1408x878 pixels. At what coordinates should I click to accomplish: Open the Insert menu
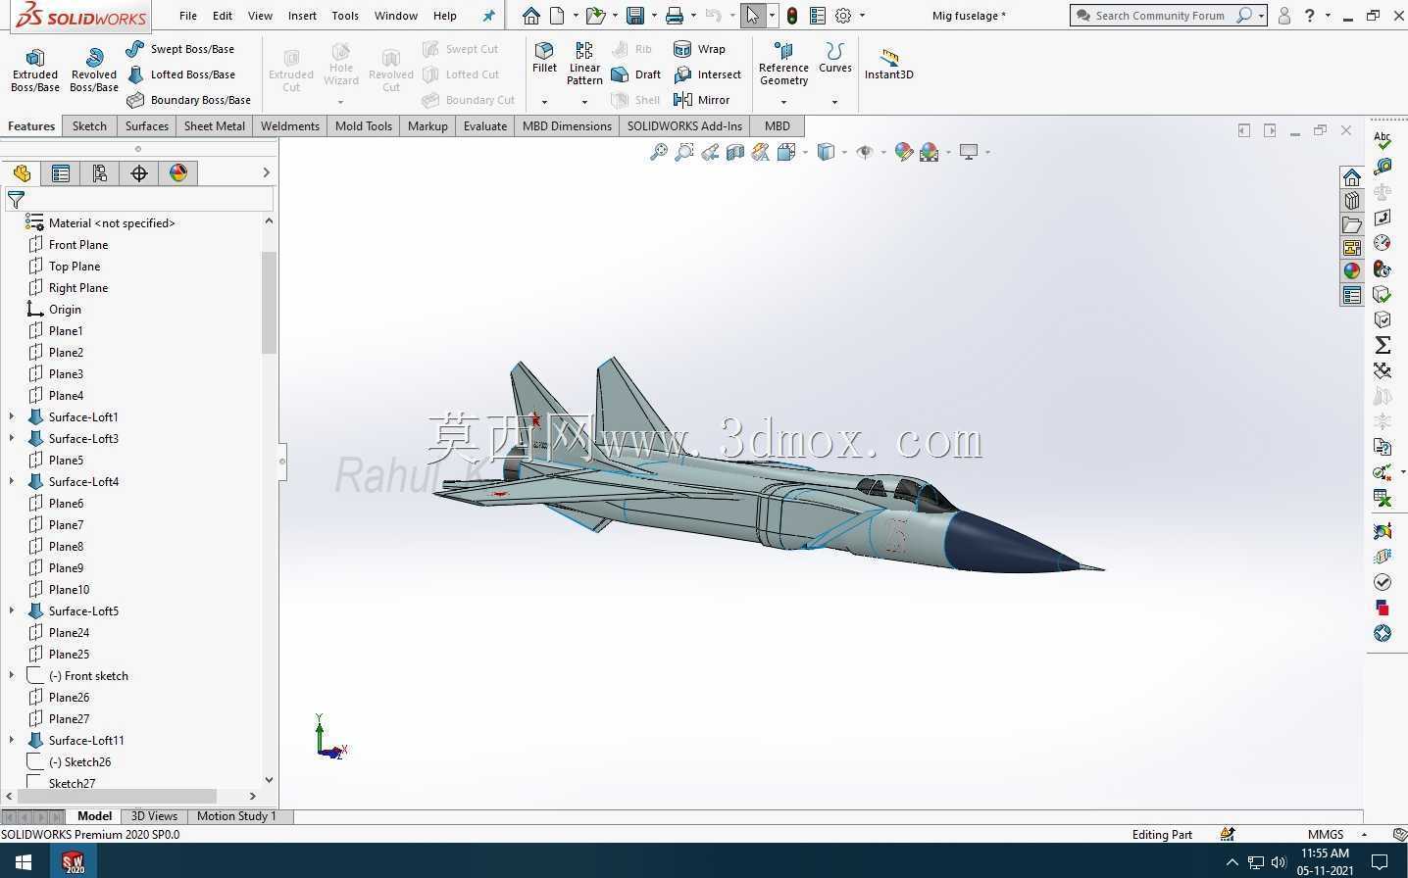(x=302, y=16)
